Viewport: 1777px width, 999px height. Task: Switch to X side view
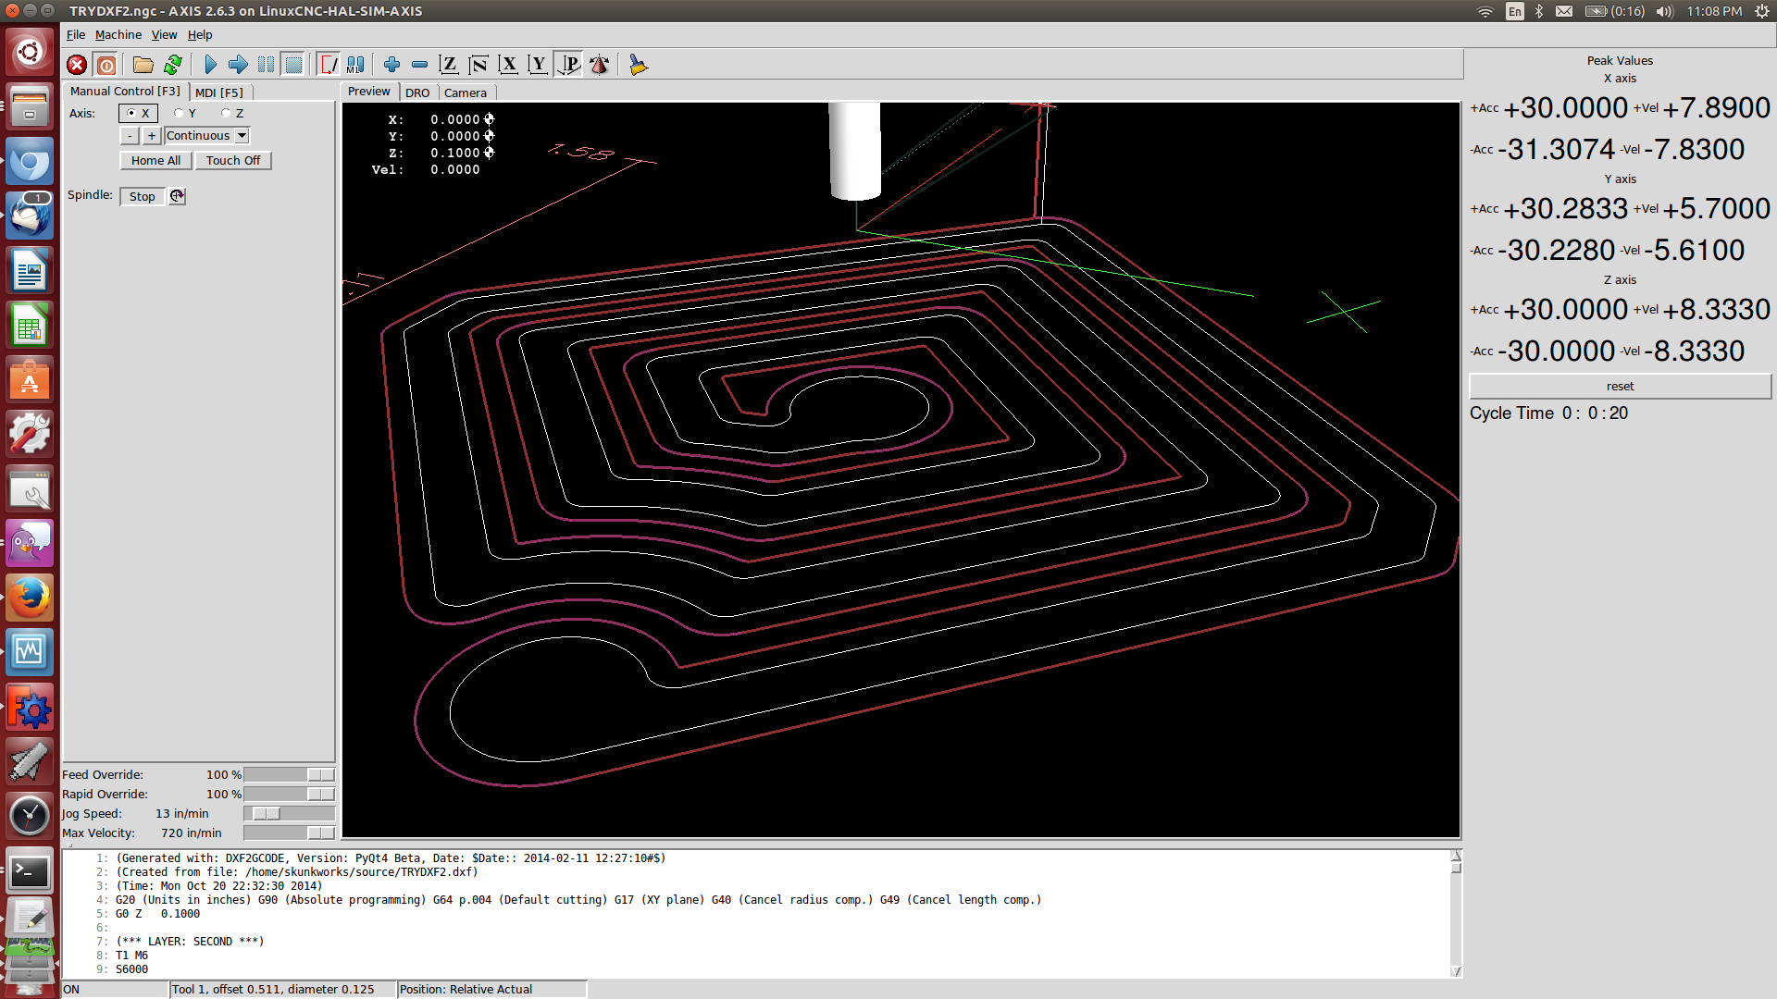(x=508, y=65)
